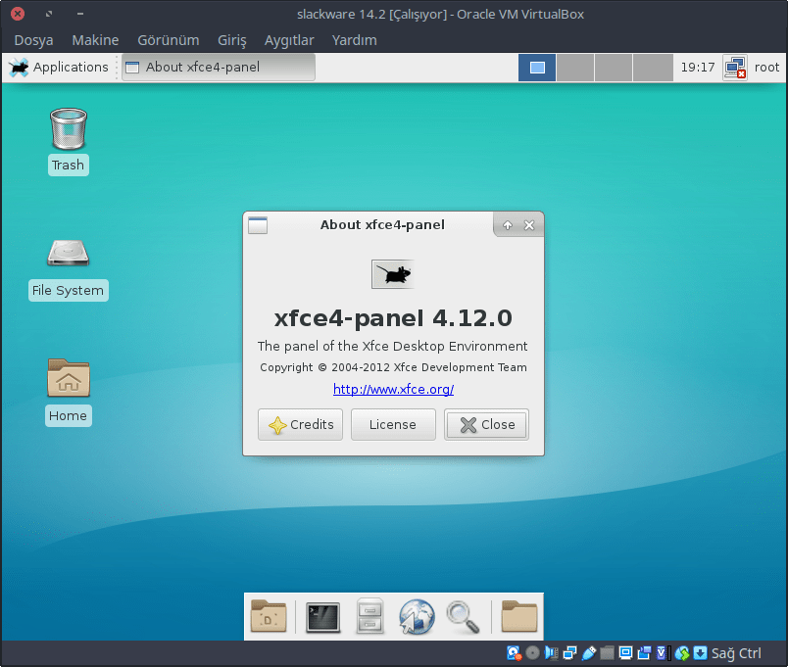Minimize the VirtualBox window

coord(80,14)
